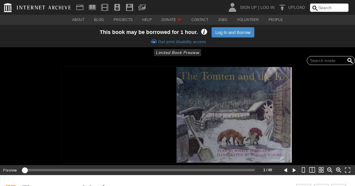Zoom out of the book
Viewport: 355px width, 186px height.
pyautogui.click(x=330, y=170)
